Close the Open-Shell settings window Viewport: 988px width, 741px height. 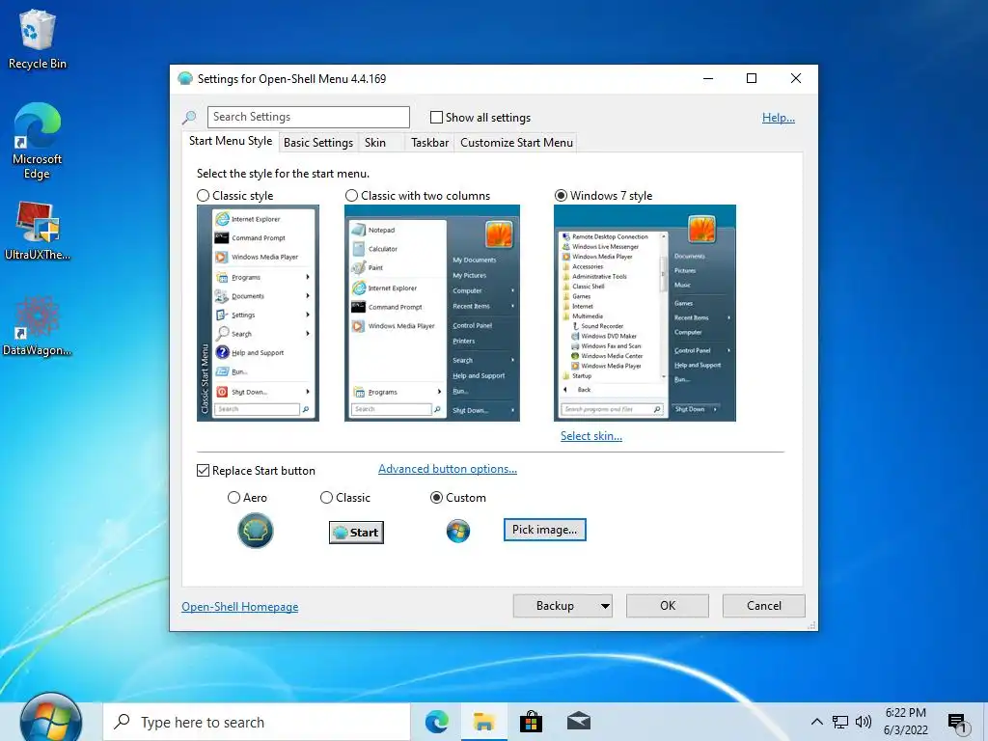[x=796, y=78]
